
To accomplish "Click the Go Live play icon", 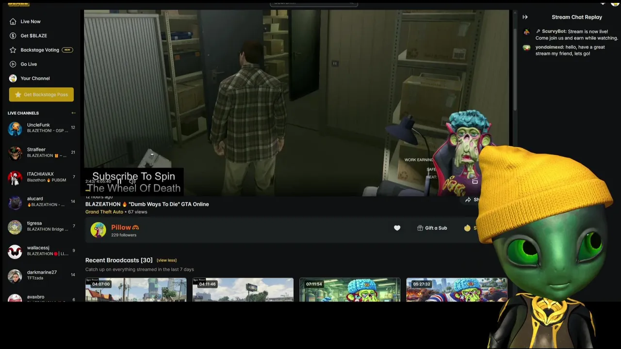I will [13, 64].
